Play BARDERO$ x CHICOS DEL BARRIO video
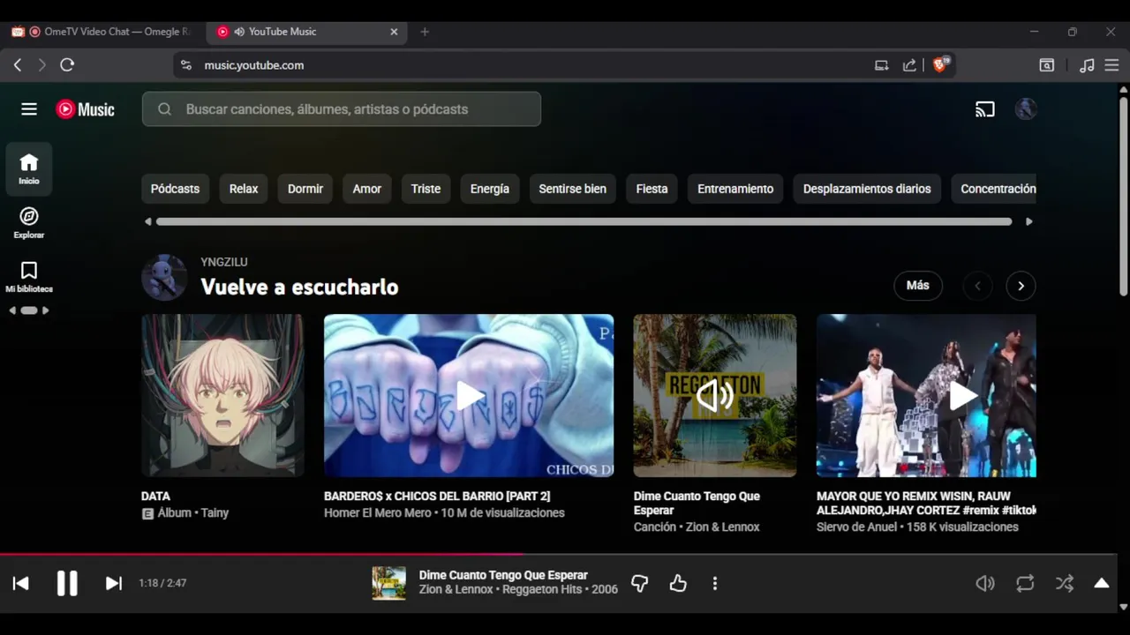The height and width of the screenshot is (635, 1130). point(469,396)
